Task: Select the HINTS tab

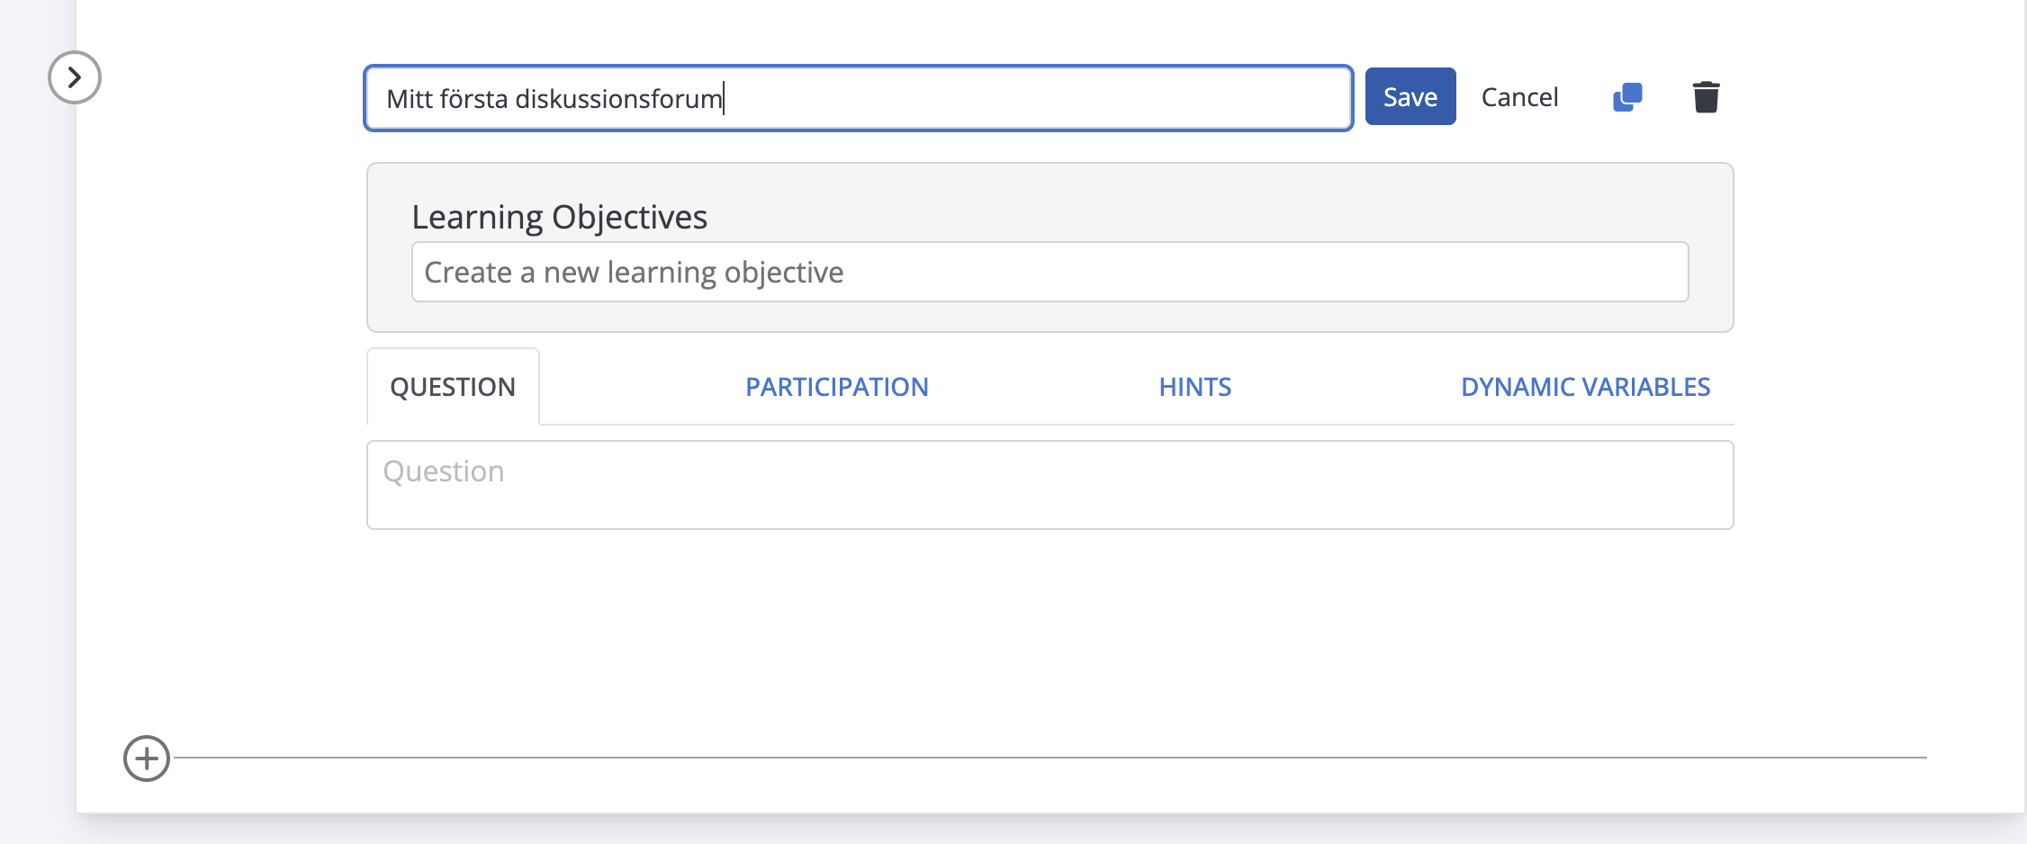Action: coord(1194,387)
